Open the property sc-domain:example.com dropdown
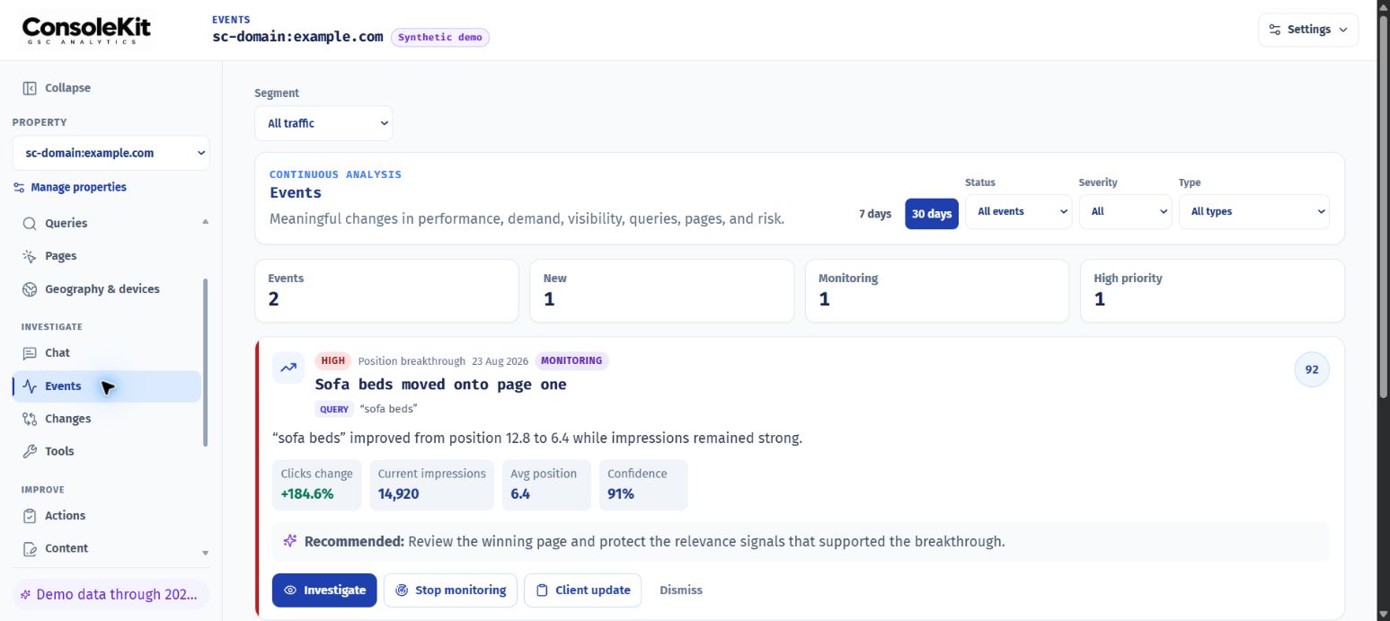The image size is (1390, 621). (x=111, y=153)
